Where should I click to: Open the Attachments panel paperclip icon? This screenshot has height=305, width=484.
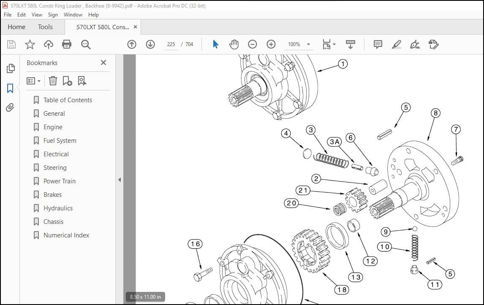(10, 108)
